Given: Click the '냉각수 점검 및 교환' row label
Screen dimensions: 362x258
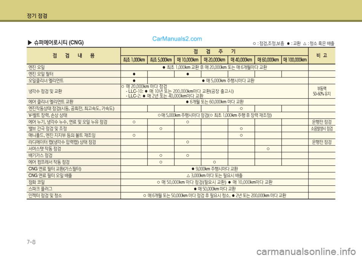Looking at the screenshot, I should (x=45, y=91).
